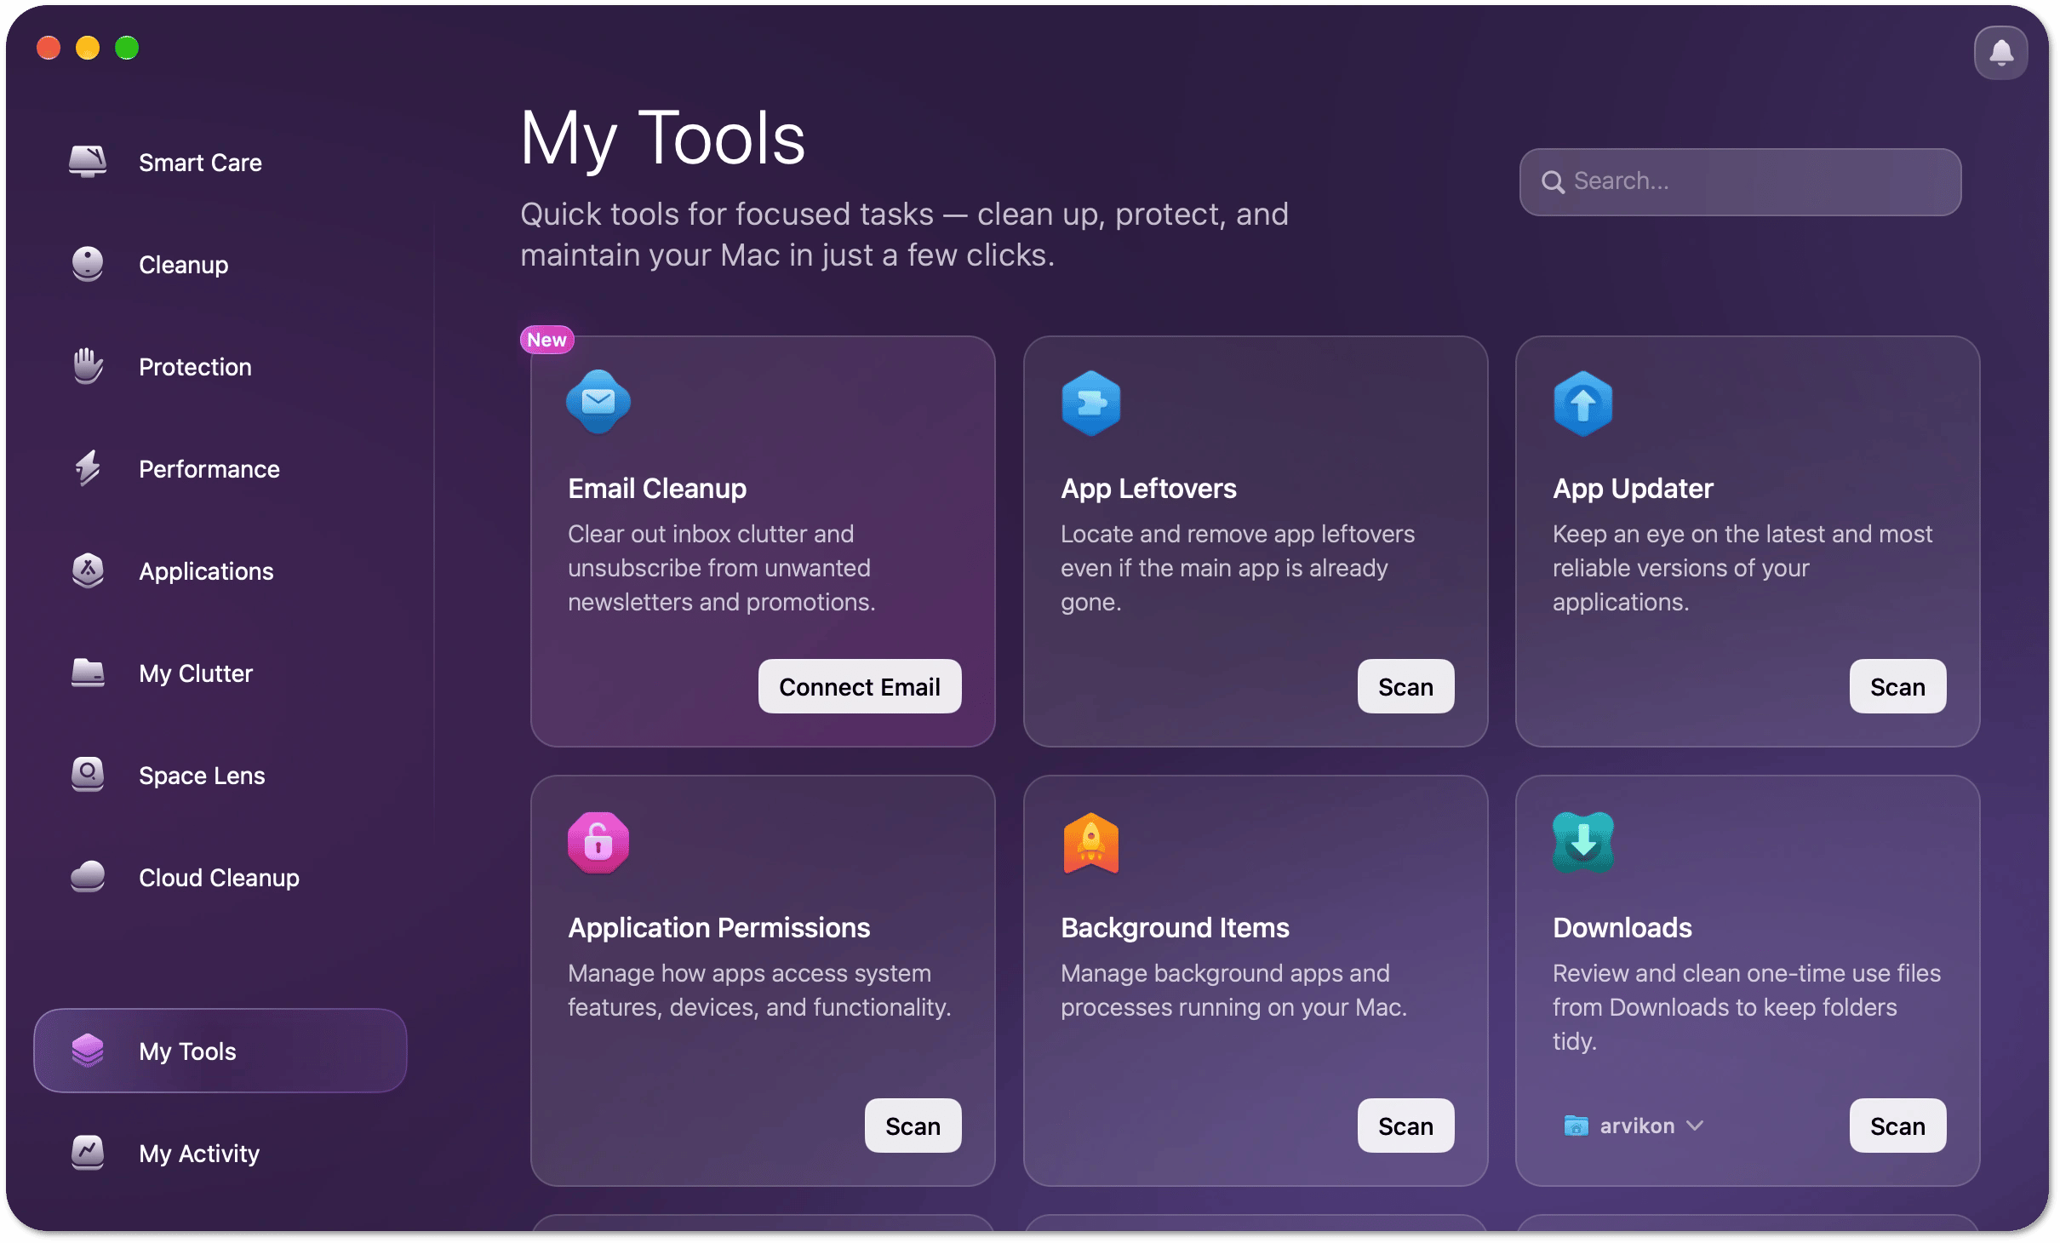The image size is (2060, 1243).
Task: Click the My Activity chart icon
Action: pyautogui.click(x=88, y=1153)
